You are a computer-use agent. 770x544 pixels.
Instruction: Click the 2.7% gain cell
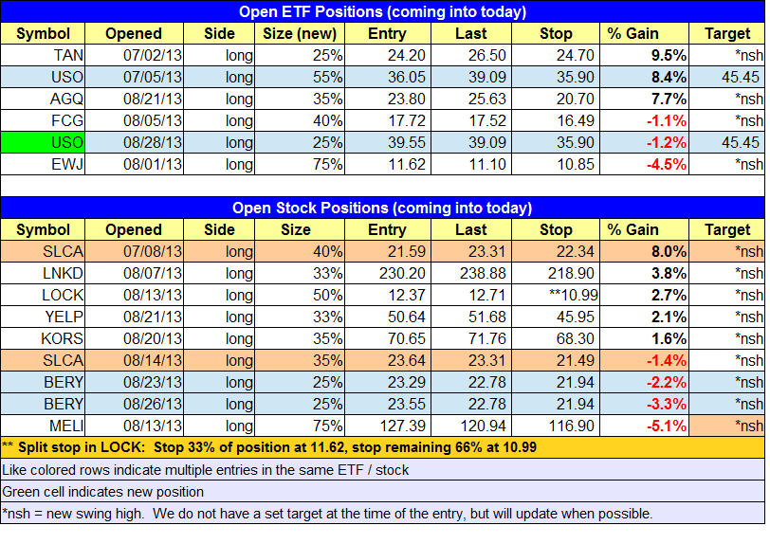pyautogui.click(x=644, y=295)
